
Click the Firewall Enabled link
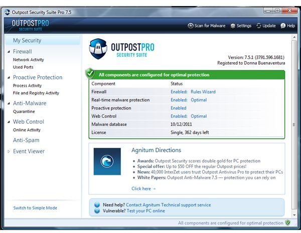click(x=179, y=92)
